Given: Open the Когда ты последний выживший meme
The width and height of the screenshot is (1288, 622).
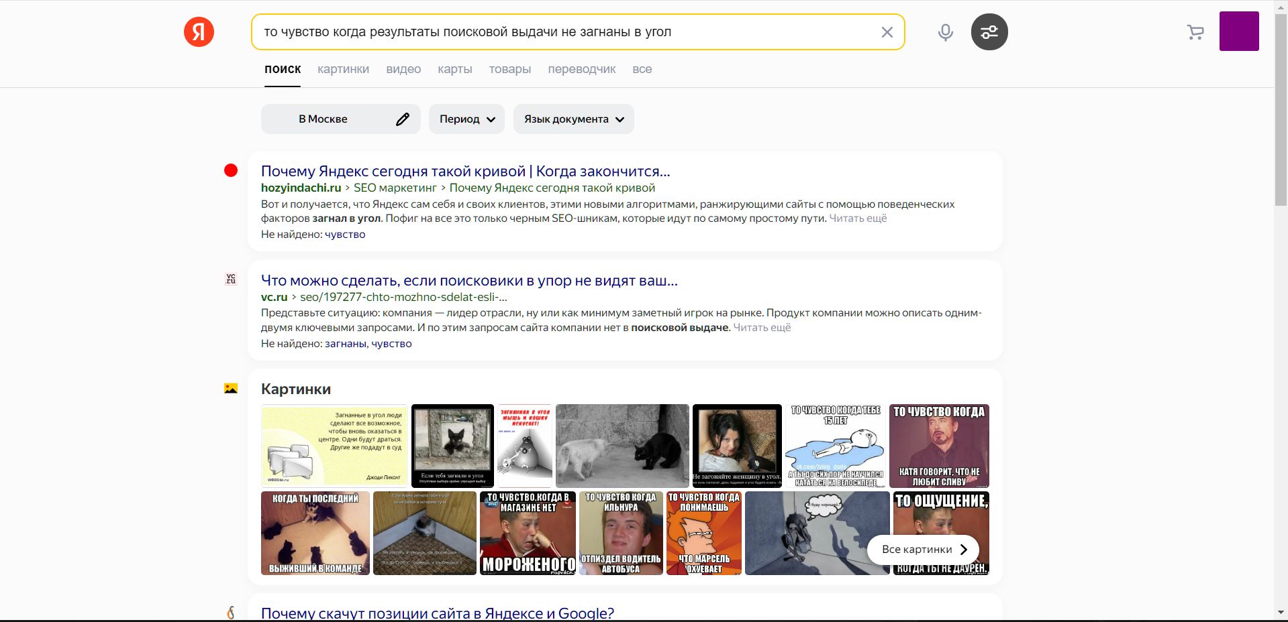Looking at the screenshot, I should [315, 533].
